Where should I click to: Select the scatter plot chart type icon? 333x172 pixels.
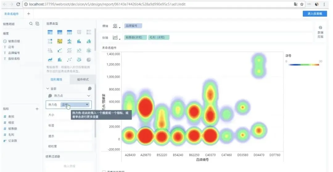(70, 60)
